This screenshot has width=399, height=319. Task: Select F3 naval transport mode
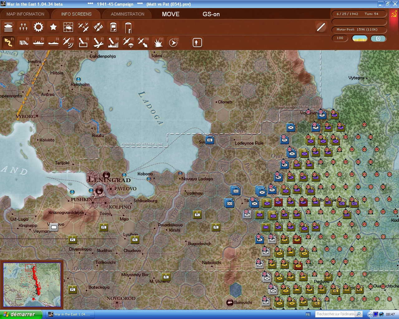click(x=38, y=42)
